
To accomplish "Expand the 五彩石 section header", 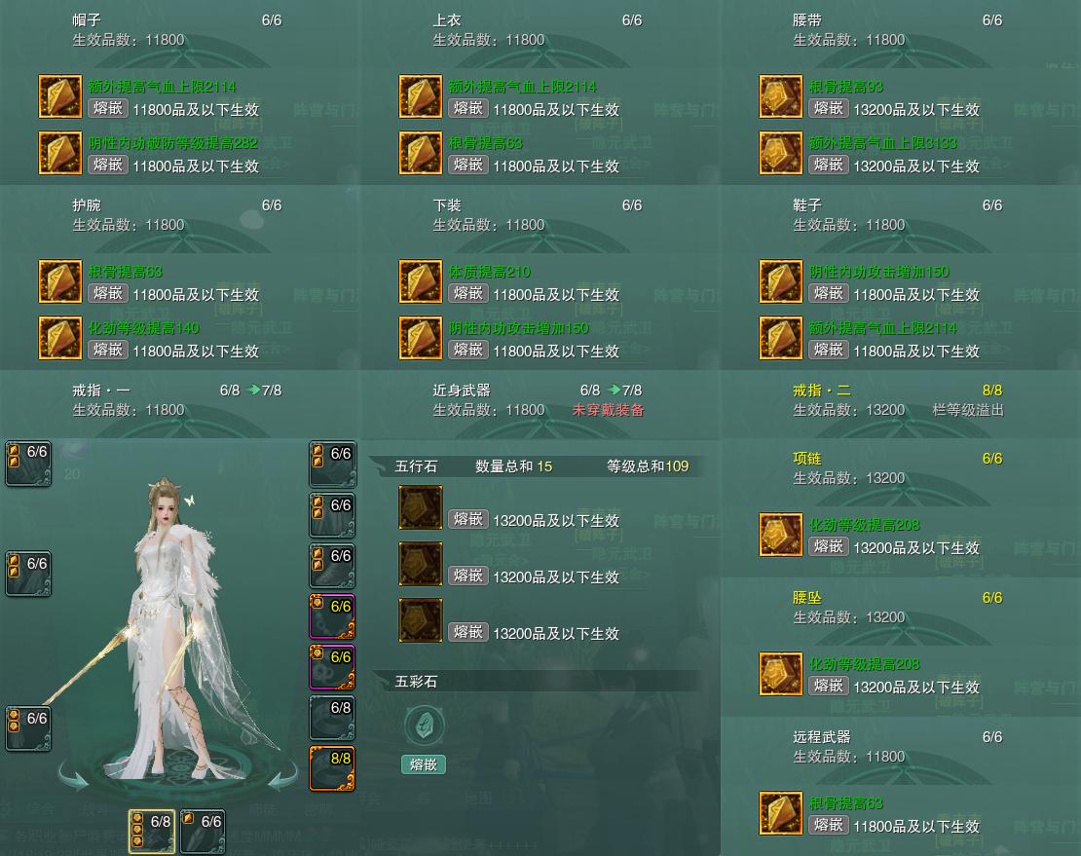I will pyautogui.click(x=538, y=682).
